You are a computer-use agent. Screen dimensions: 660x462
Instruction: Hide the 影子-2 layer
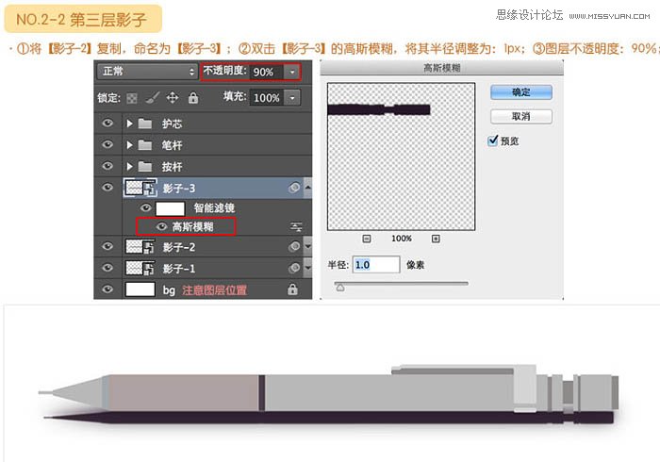click(107, 246)
